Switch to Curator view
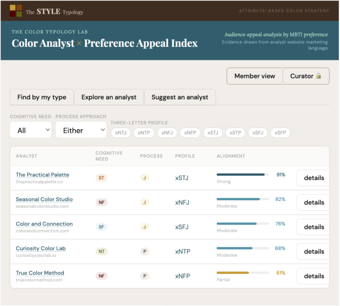Viewport: 340px width, 306px height. click(306, 76)
